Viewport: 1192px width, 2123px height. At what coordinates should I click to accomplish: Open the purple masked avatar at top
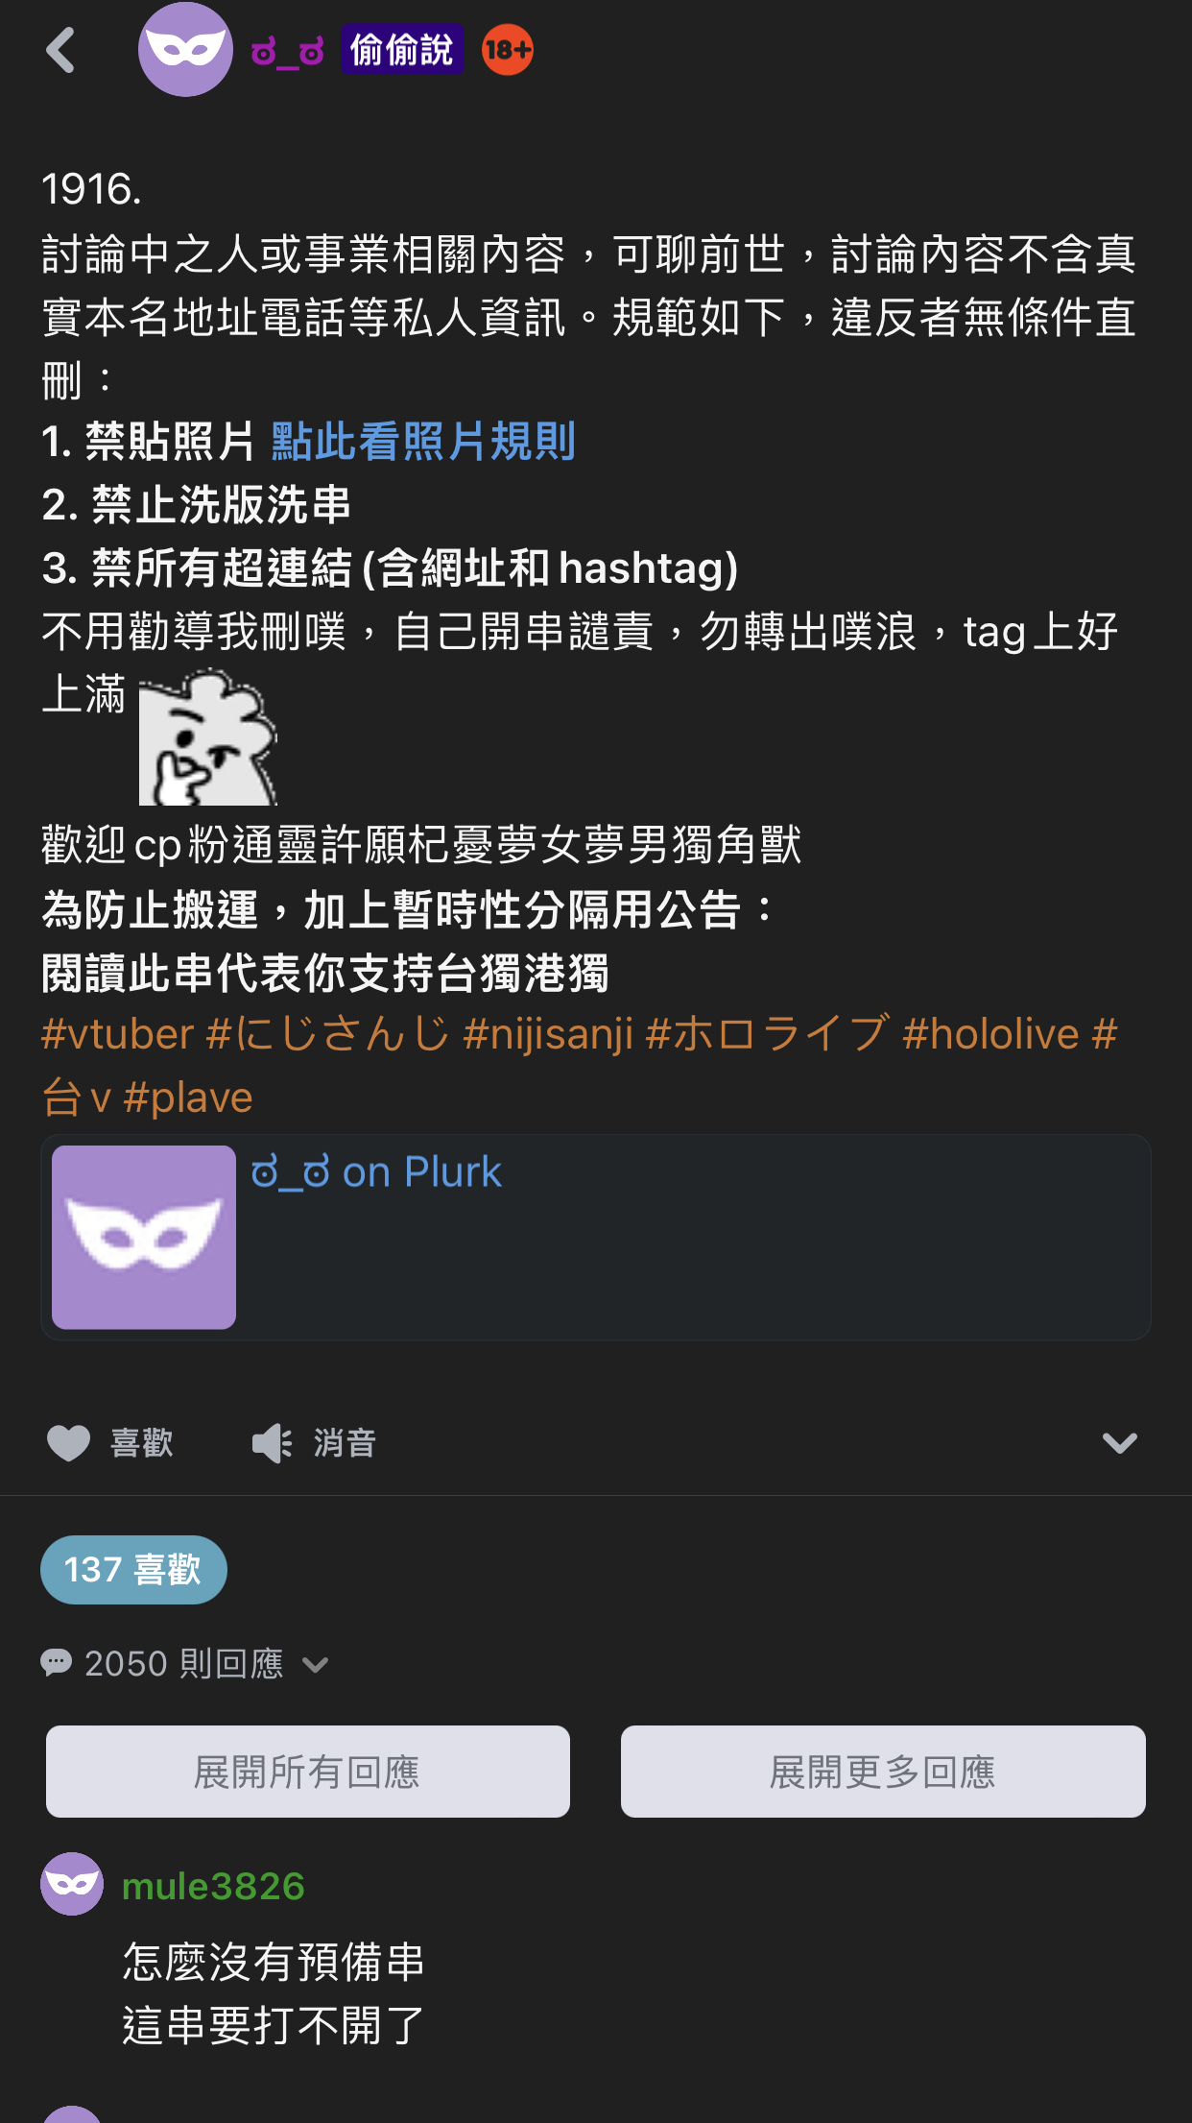[x=185, y=49]
